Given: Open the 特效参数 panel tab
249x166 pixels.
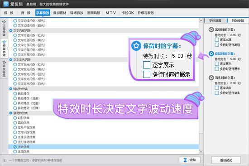Looking at the screenshot, I should pos(238,21).
